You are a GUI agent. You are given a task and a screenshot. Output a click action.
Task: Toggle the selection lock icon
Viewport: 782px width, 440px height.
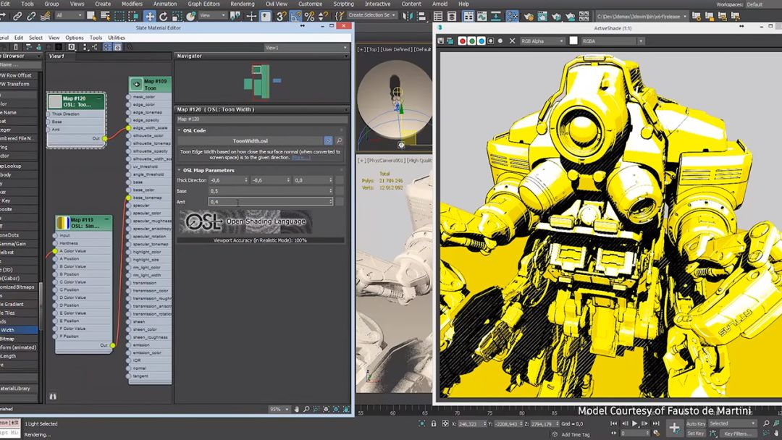click(x=434, y=423)
